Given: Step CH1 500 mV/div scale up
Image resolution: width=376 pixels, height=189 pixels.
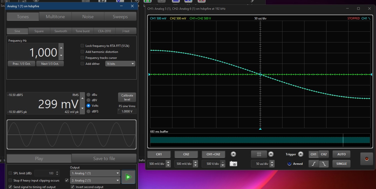Looking at the screenshot, I should (168, 162).
